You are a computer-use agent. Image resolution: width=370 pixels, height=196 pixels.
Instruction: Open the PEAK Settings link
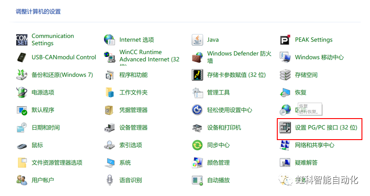314,40
